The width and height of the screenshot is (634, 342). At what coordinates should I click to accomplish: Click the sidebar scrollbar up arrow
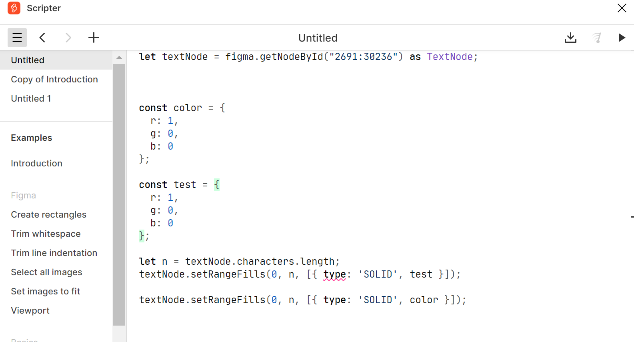(x=119, y=58)
